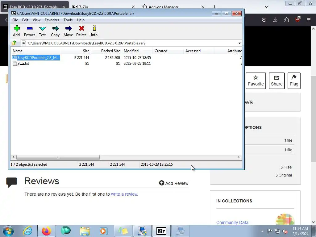Close the Easy BCD browser tab
The width and height of the screenshot is (316, 237).
[64, 7]
